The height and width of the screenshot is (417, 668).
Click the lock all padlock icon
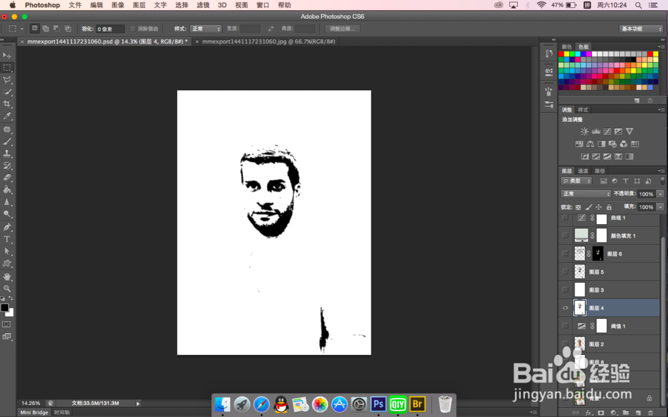609,207
